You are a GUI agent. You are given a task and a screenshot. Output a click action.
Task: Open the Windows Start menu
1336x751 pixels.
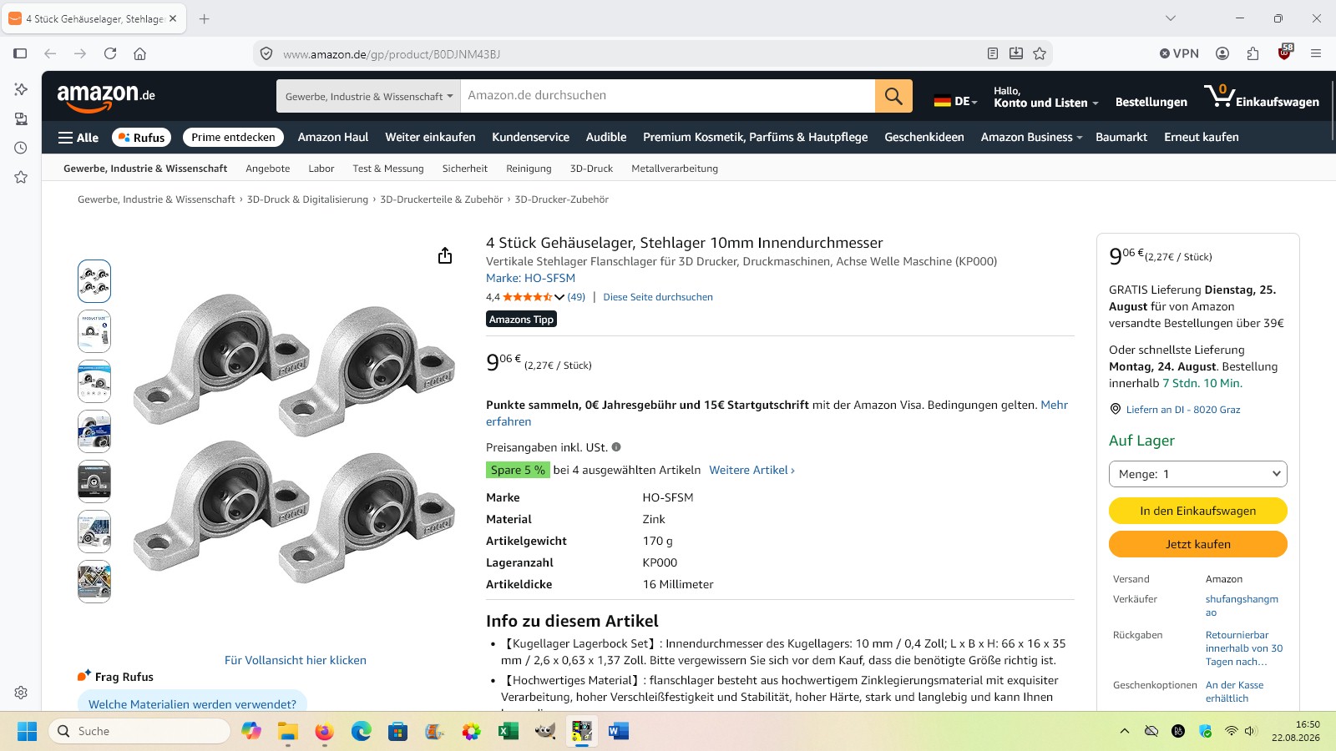click(x=27, y=731)
